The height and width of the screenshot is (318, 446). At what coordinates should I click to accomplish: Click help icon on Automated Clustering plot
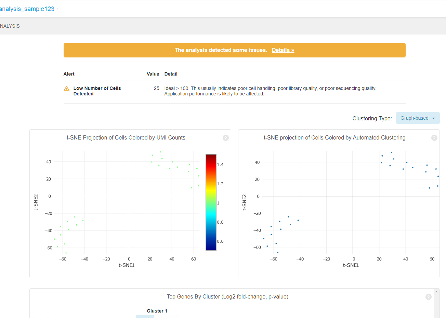(x=434, y=138)
